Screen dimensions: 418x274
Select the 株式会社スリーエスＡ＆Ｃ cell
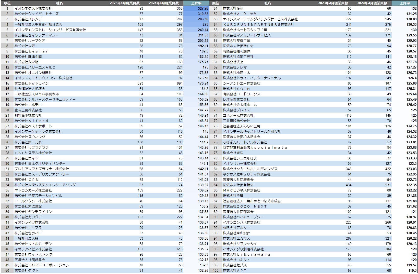point(35,67)
